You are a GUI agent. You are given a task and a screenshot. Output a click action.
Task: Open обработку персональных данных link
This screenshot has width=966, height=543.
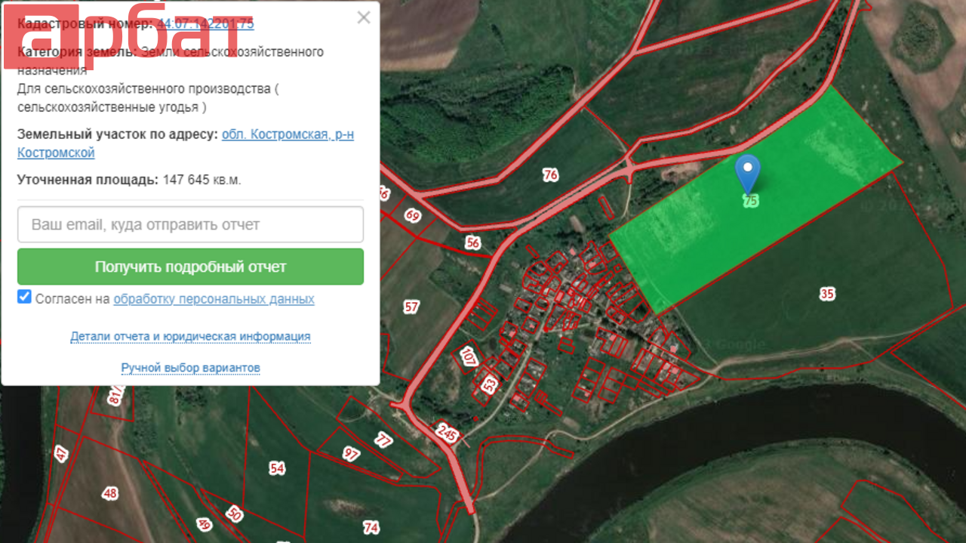pos(214,298)
